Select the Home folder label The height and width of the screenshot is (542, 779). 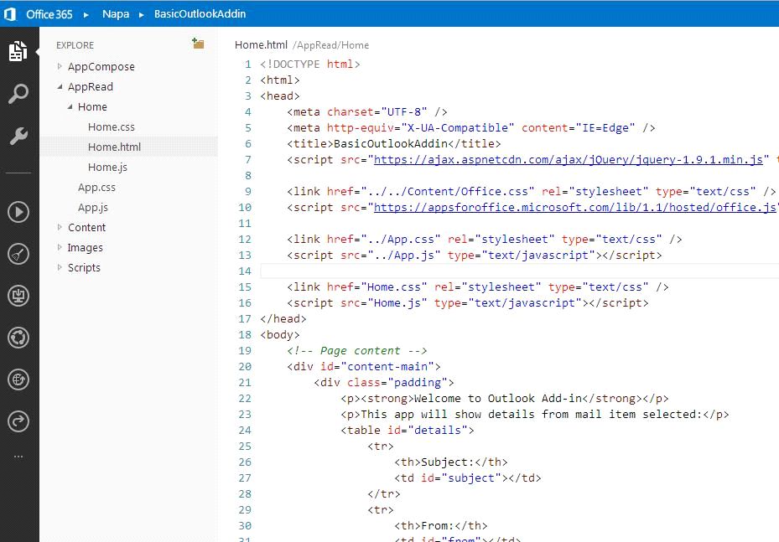pyautogui.click(x=92, y=106)
